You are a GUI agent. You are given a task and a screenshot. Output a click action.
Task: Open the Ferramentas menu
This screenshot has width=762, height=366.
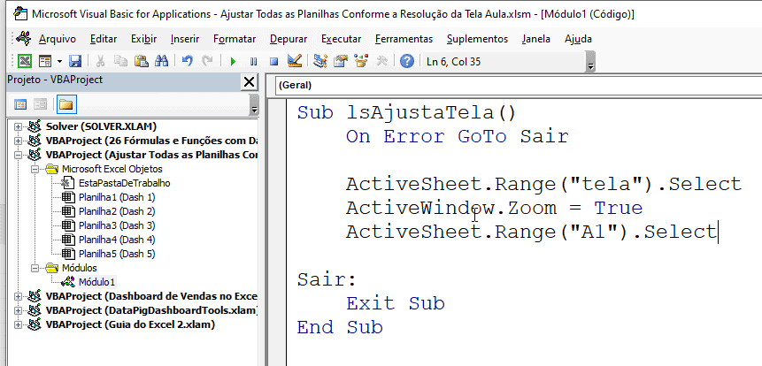pyautogui.click(x=404, y=39)
